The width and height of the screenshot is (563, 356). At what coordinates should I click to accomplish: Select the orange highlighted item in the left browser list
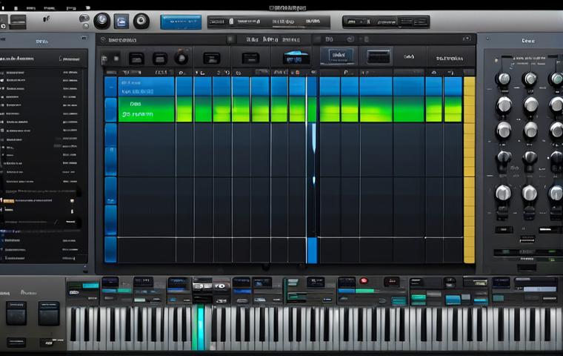9,201
